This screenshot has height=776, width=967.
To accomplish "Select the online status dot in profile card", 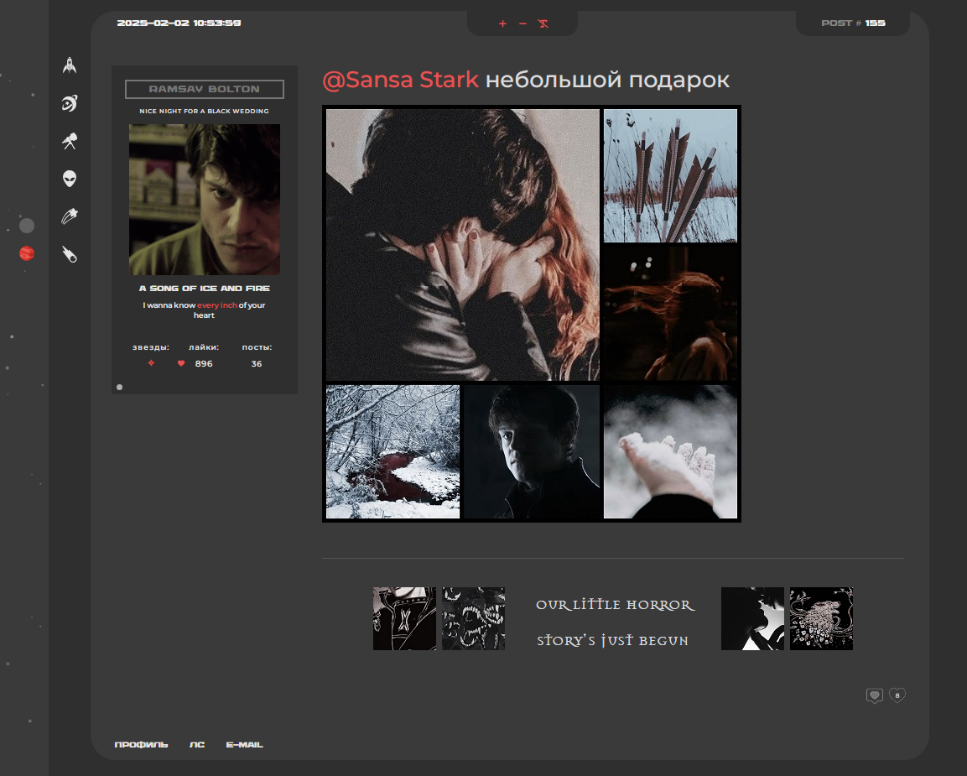I will tap(120, 388).
